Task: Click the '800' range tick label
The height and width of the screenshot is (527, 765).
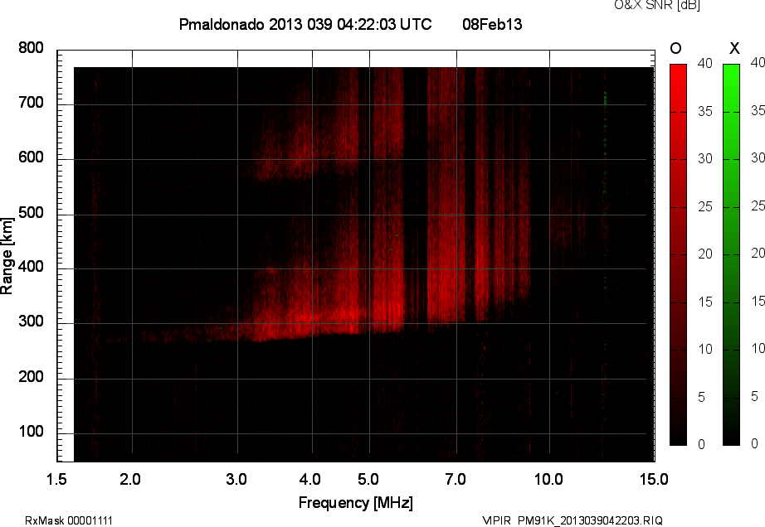Action: (32, 48)
